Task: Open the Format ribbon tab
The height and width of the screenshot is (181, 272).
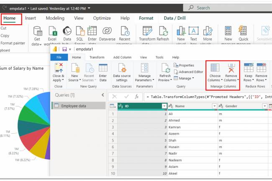Action: pyautogui.click(x=146, y=18)
